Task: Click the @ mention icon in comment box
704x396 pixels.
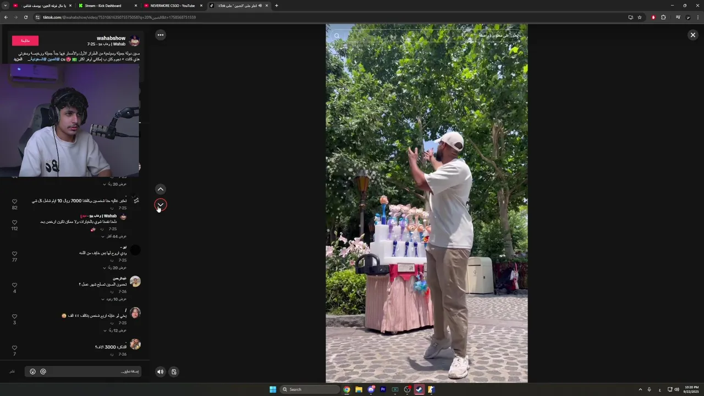Action: click(43, 372)
